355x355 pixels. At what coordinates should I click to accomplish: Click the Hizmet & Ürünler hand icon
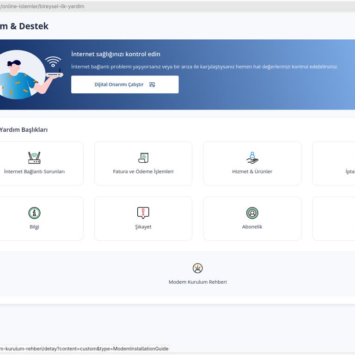[252, 158]
